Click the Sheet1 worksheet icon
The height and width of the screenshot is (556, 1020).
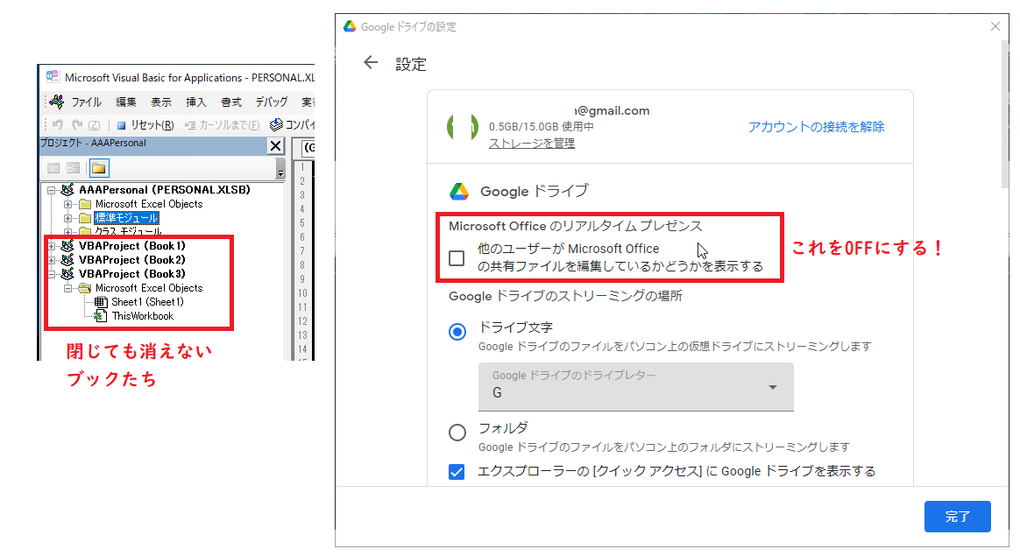point(101,302)
